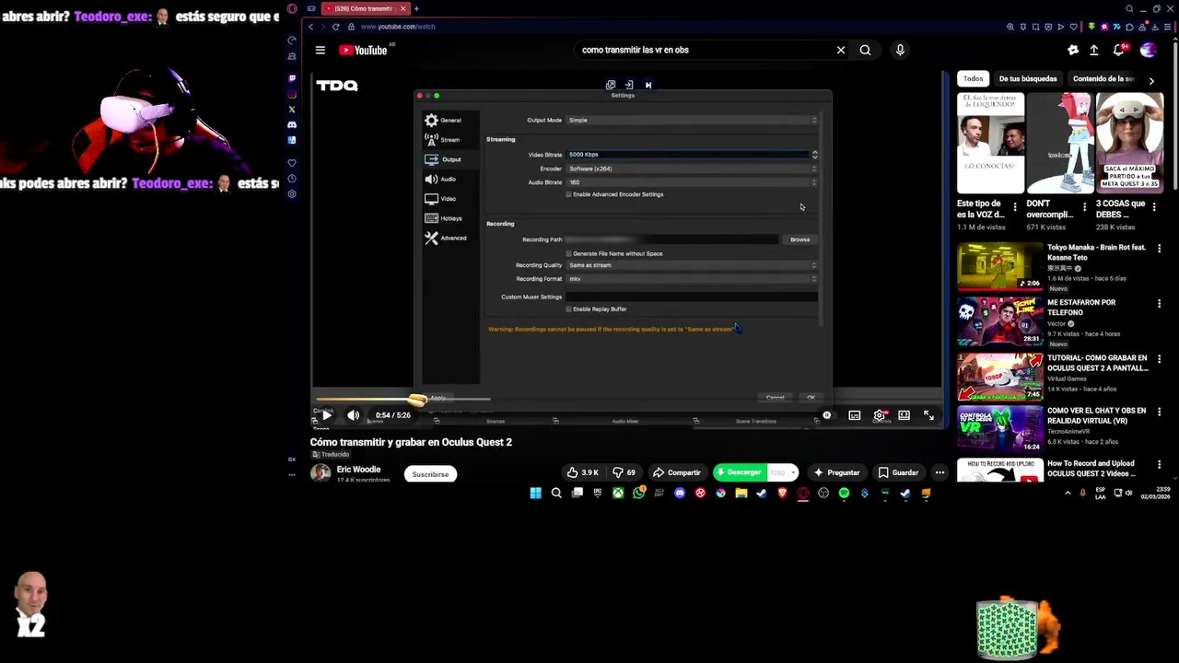
Task: Open options for Tokyo Manaka video
Action: 1159,249
